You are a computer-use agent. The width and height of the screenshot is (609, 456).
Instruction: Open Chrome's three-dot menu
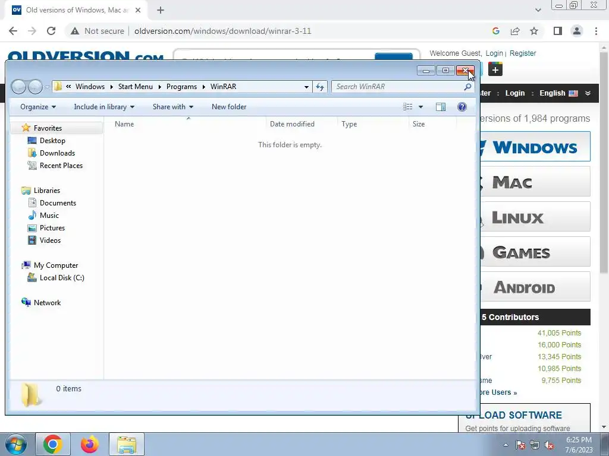pyautogui.click(x=596, y=31)
